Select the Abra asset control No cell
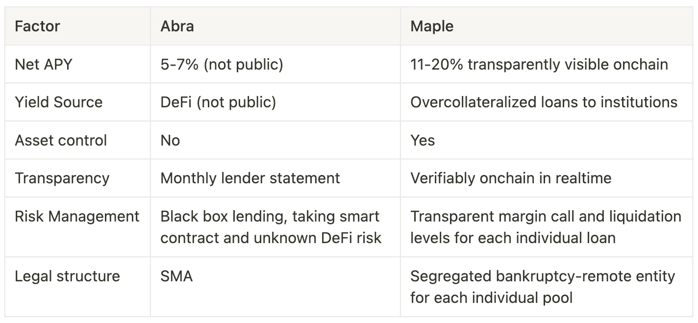 coord(275,140)
